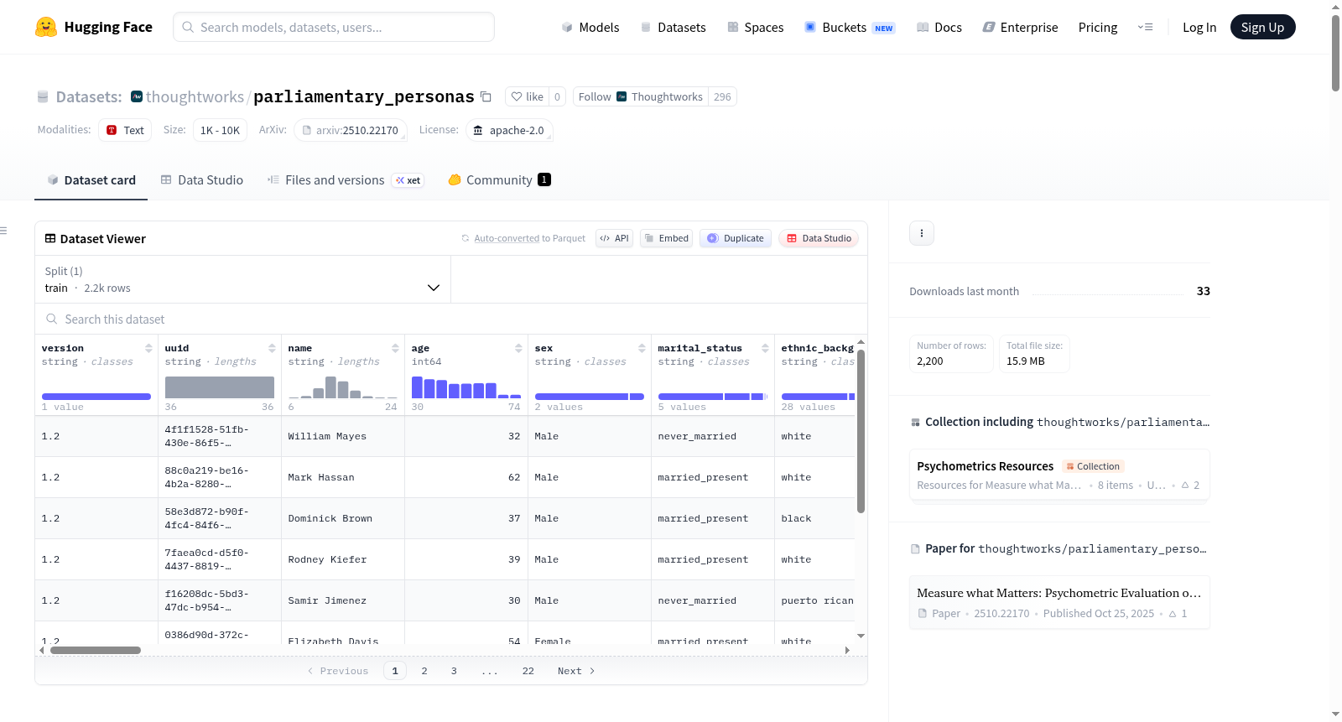Open the arxiv:2510.22170 tag

351,130
